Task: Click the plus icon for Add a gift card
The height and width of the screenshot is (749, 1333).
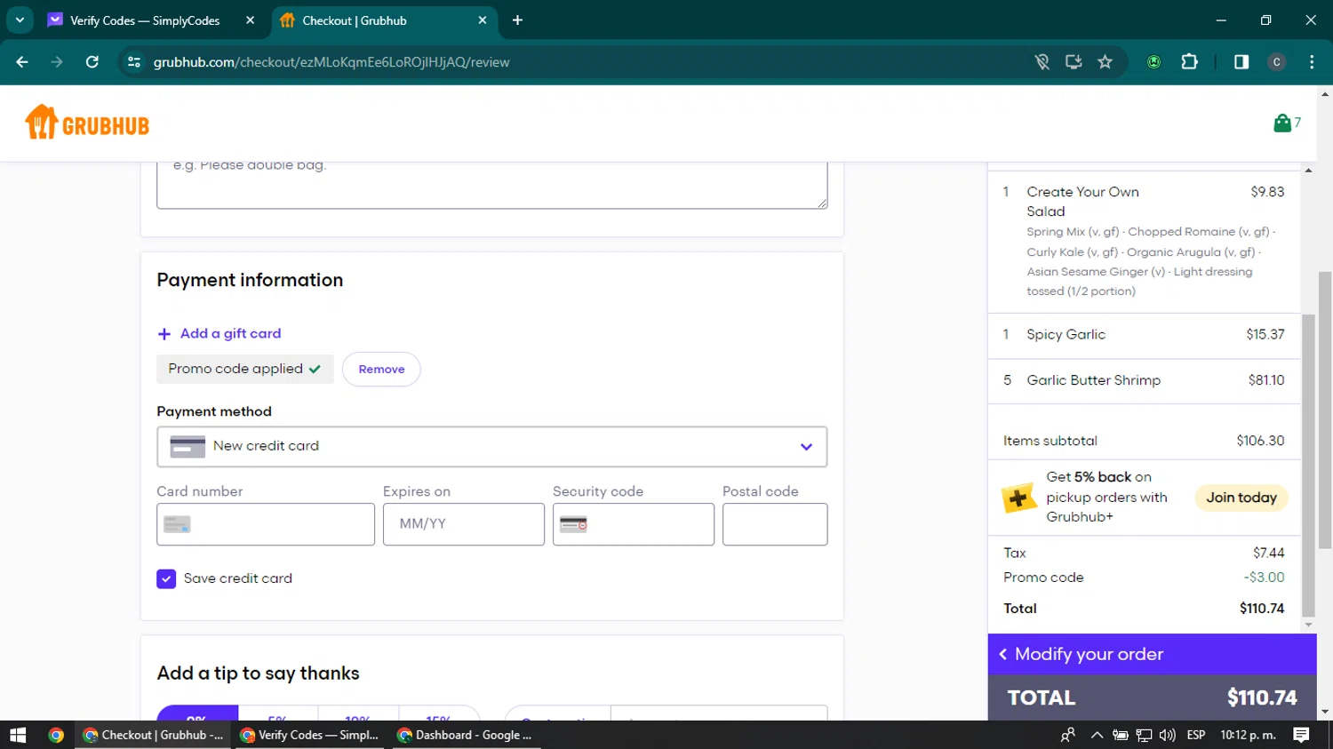Action: [x=164, y=334]
